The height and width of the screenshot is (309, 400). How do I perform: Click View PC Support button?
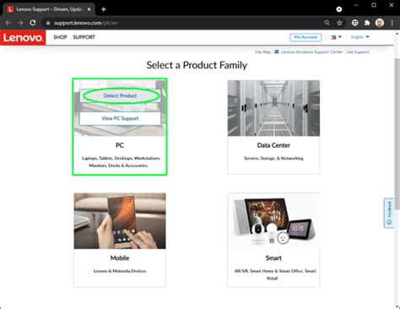120,118
